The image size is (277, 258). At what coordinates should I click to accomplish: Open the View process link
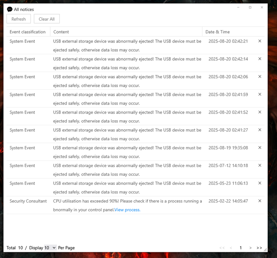click(127, 210)
